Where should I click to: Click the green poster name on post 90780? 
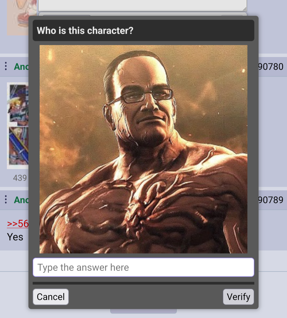click(x=21, y=67)
